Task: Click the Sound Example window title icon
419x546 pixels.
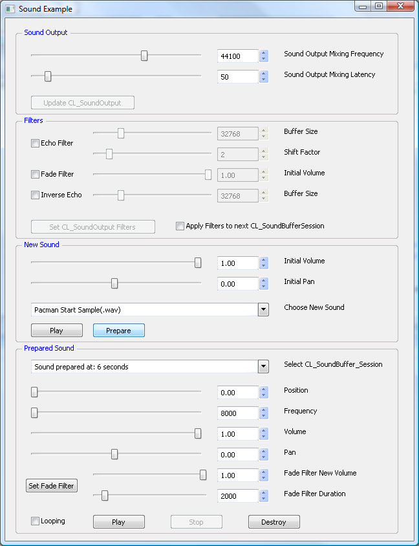Action: tap(10, 9)
